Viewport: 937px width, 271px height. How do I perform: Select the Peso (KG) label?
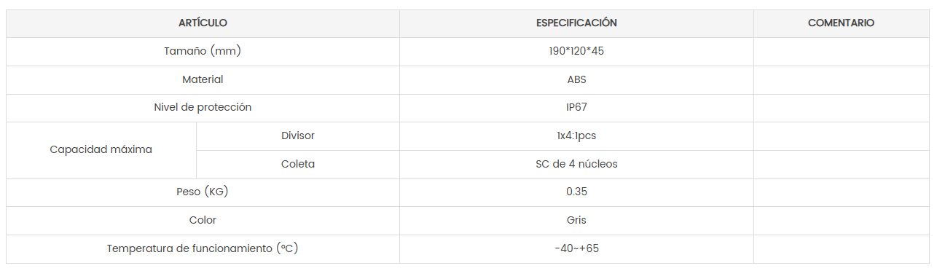coord(203,192)
